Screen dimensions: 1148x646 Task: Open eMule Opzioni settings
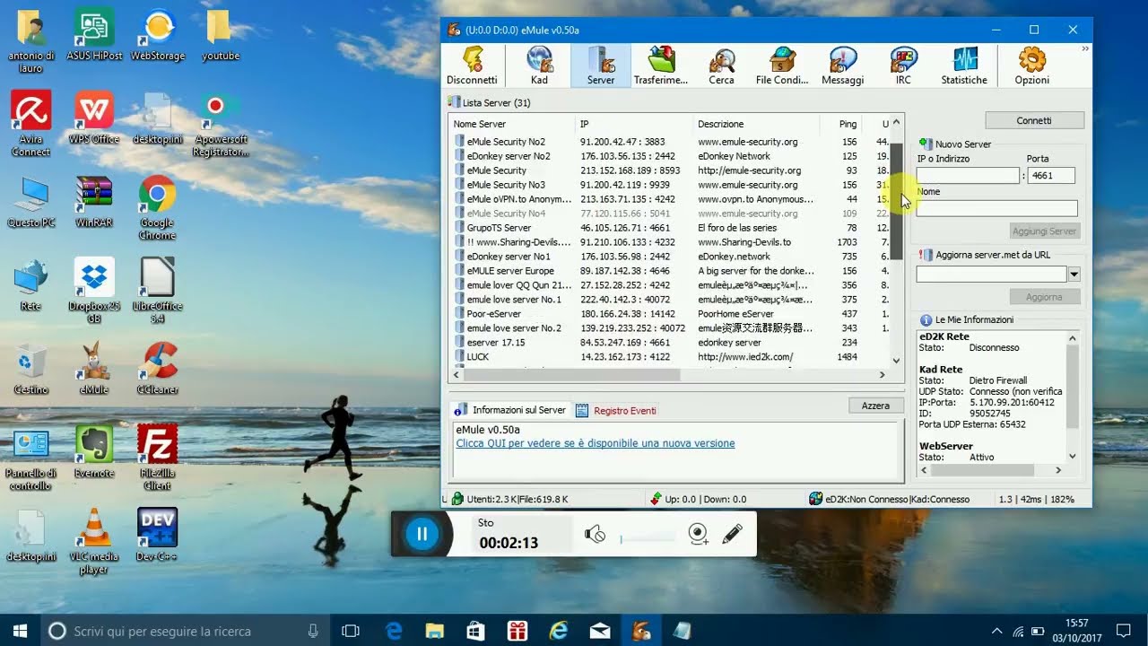pos(1031,65)
